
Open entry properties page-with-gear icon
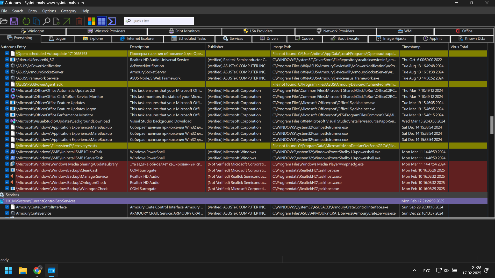[56, 21]
